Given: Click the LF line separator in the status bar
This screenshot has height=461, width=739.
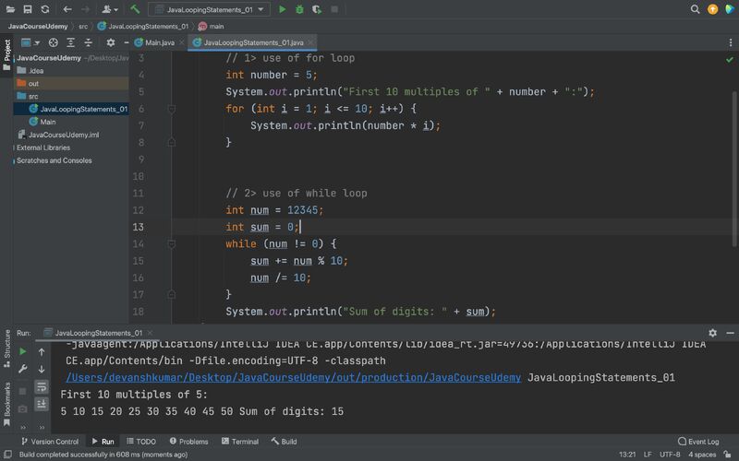Looking at the screenshot, I should click(648, 455).
